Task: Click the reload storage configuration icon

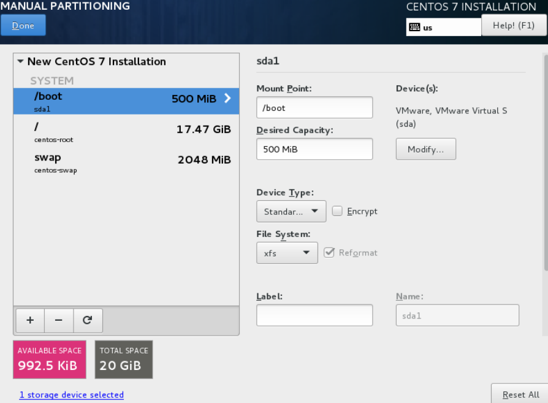Action: click(x=88, y=320)
